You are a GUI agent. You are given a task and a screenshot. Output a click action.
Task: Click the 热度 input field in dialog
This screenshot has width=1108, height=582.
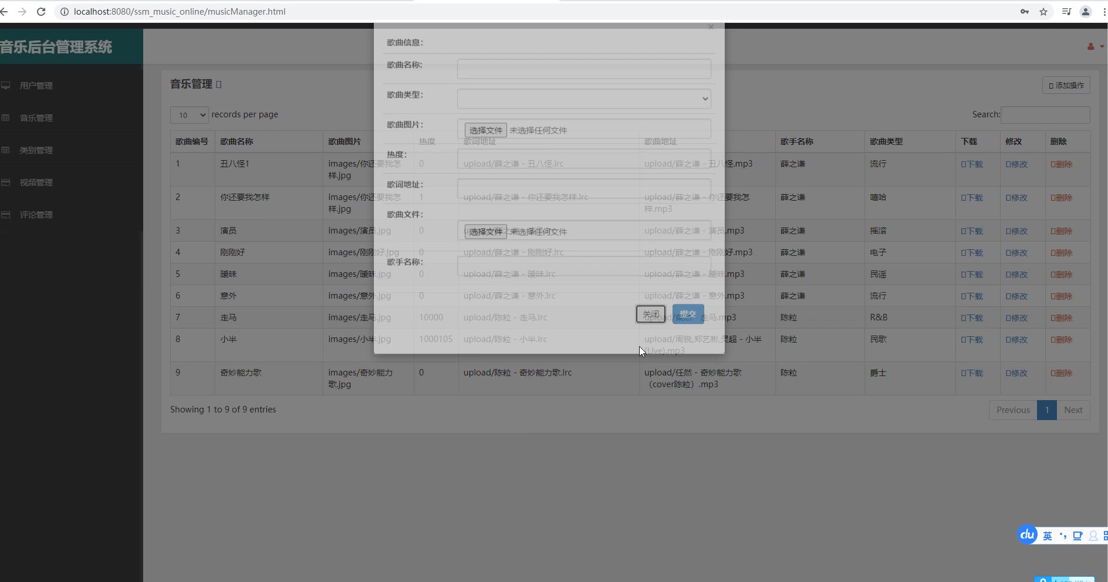[x=584, y=158]
